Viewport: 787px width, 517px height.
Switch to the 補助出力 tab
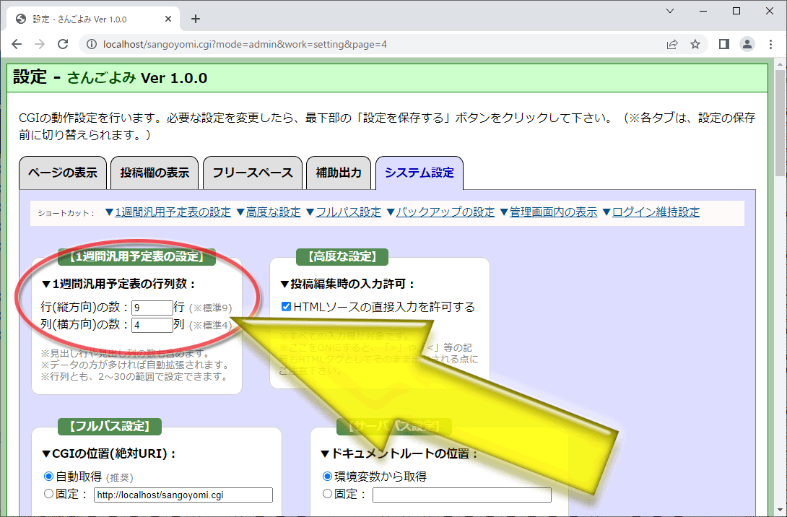[x=339, y=173]
